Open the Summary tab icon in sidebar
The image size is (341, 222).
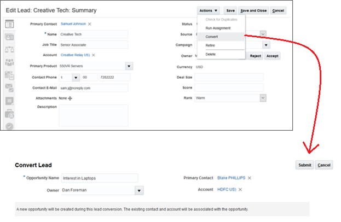click(x=9, y=25)
